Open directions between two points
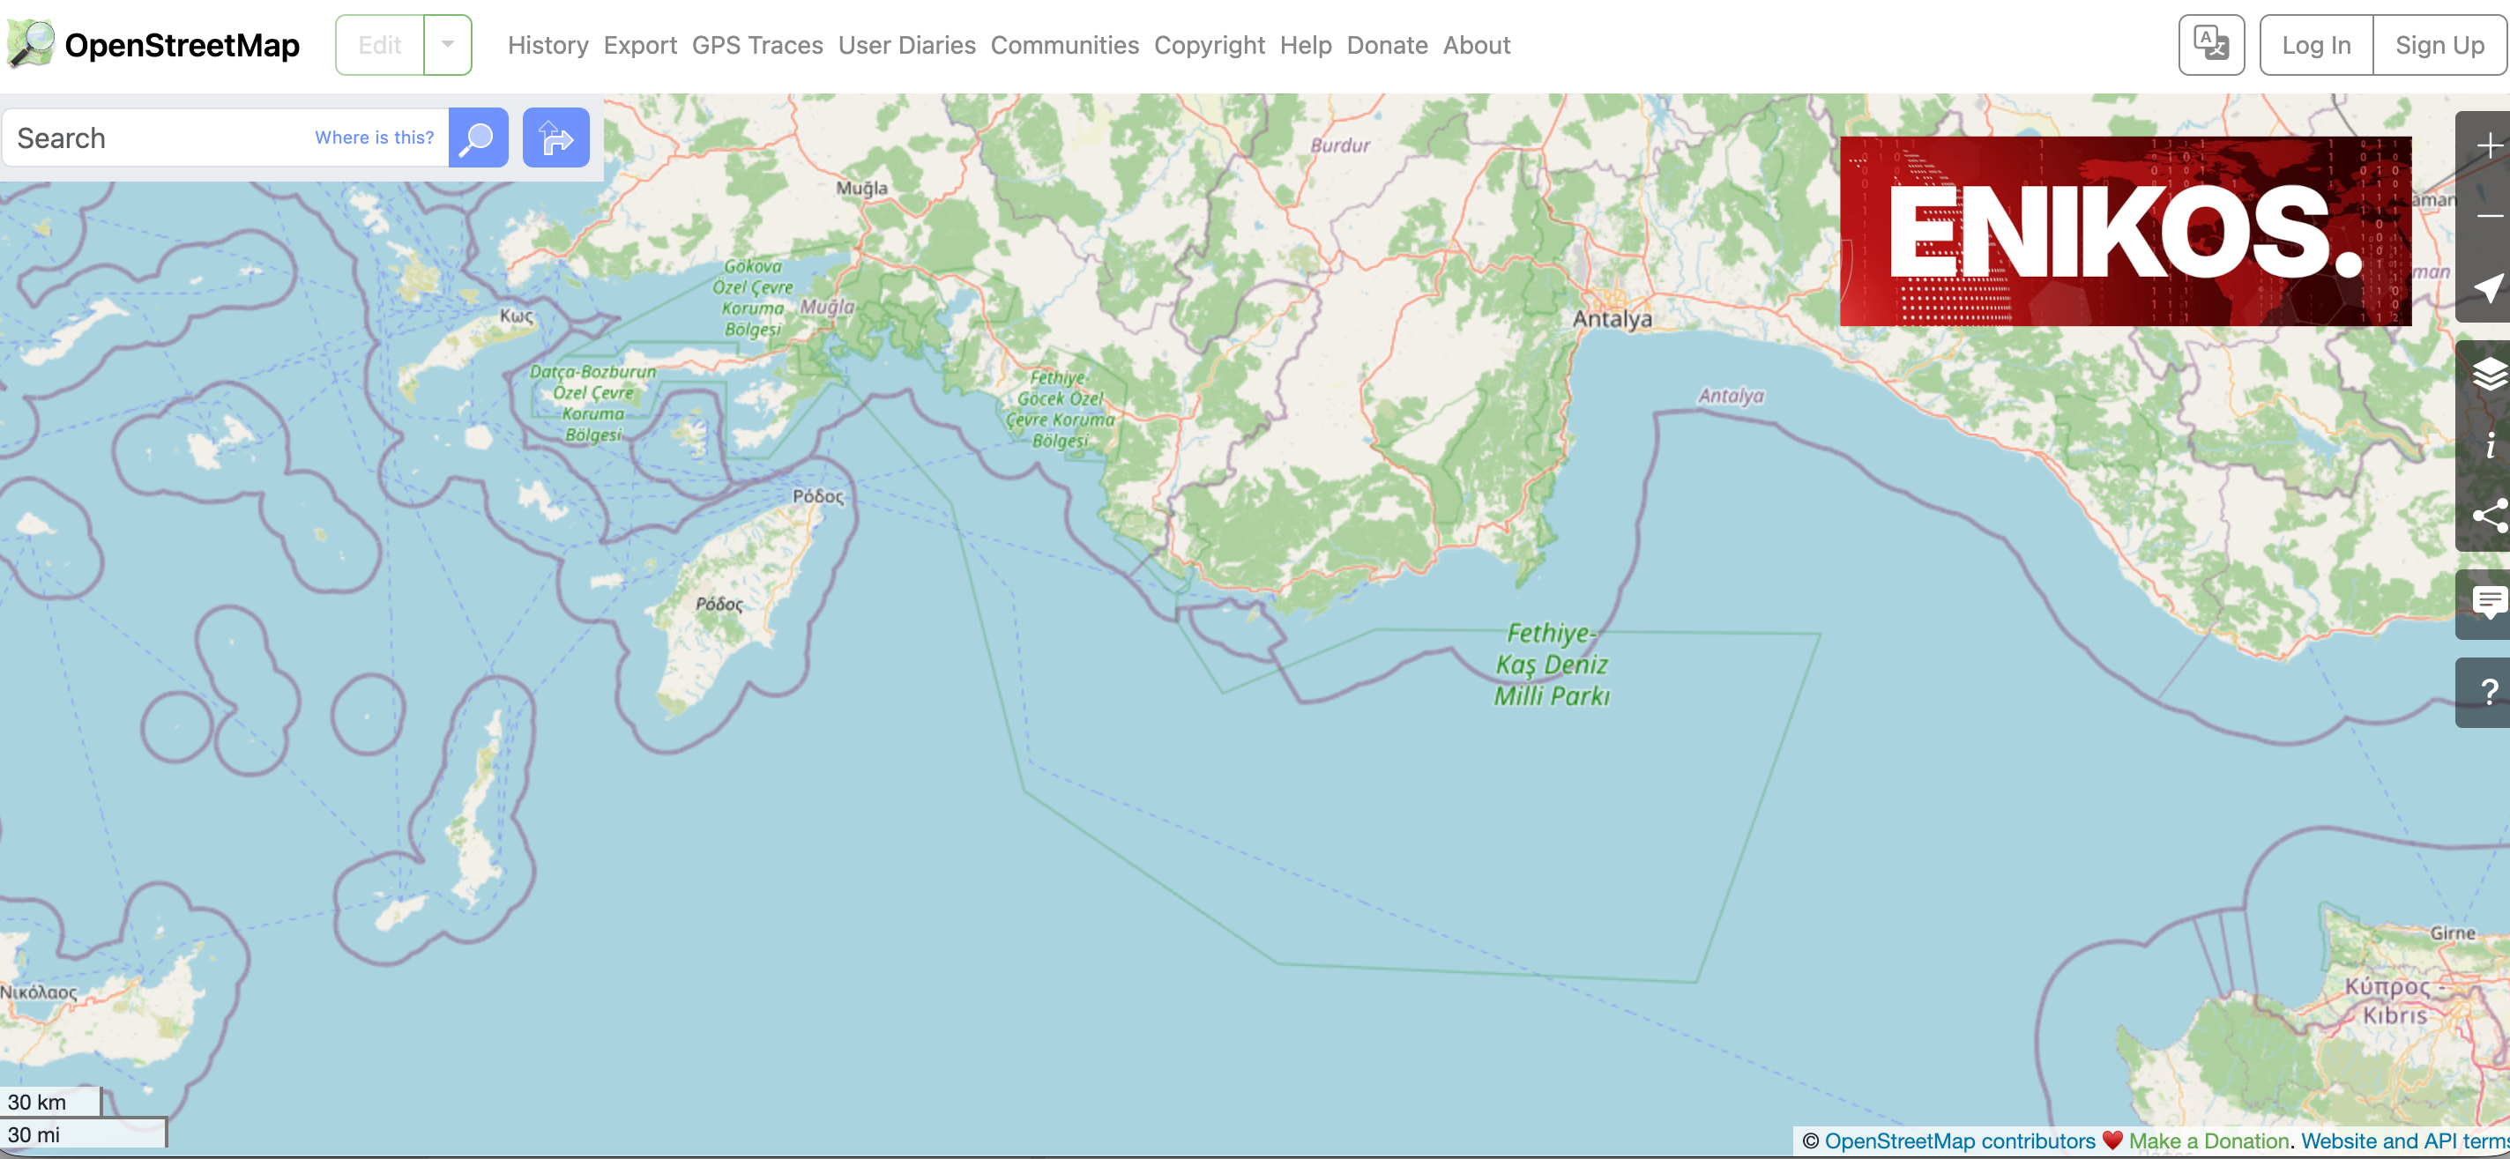 (555, 137)
